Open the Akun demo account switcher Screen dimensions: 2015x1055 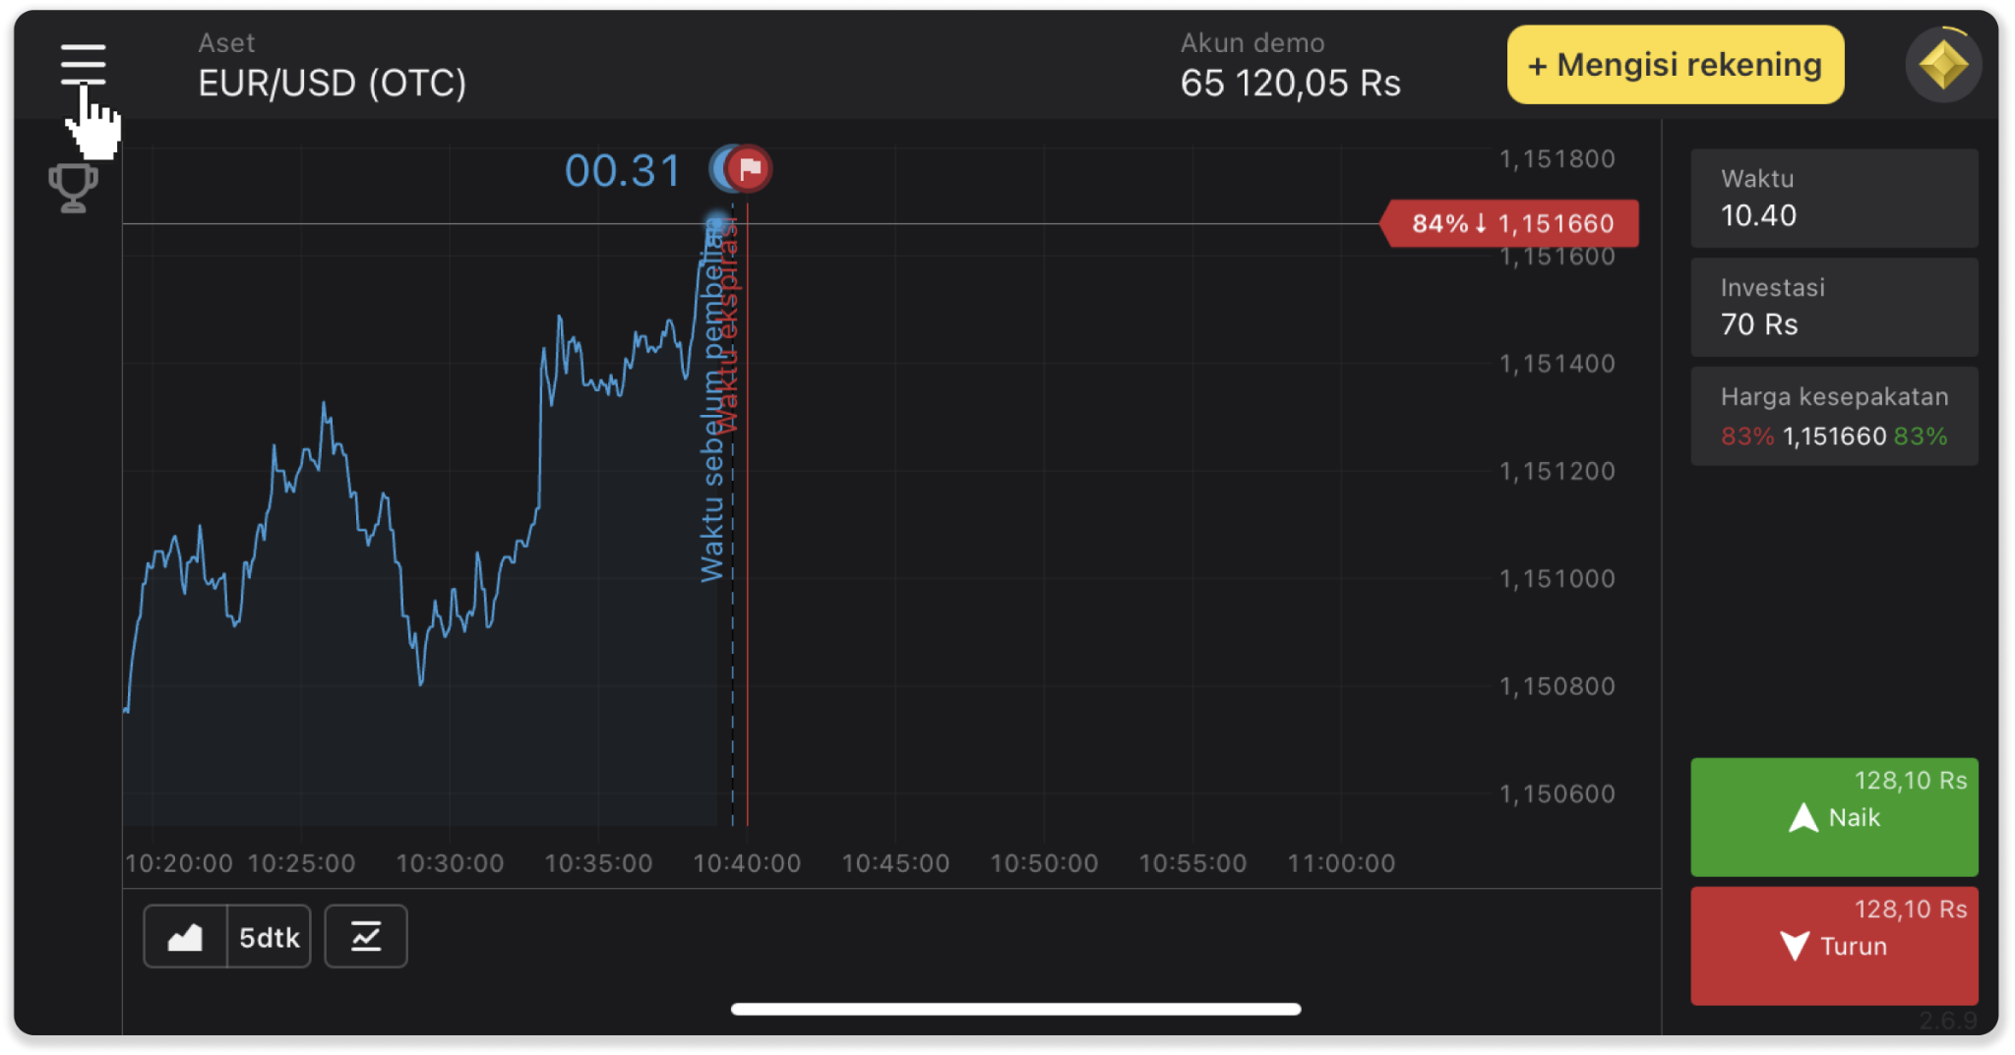point(1289,67)
